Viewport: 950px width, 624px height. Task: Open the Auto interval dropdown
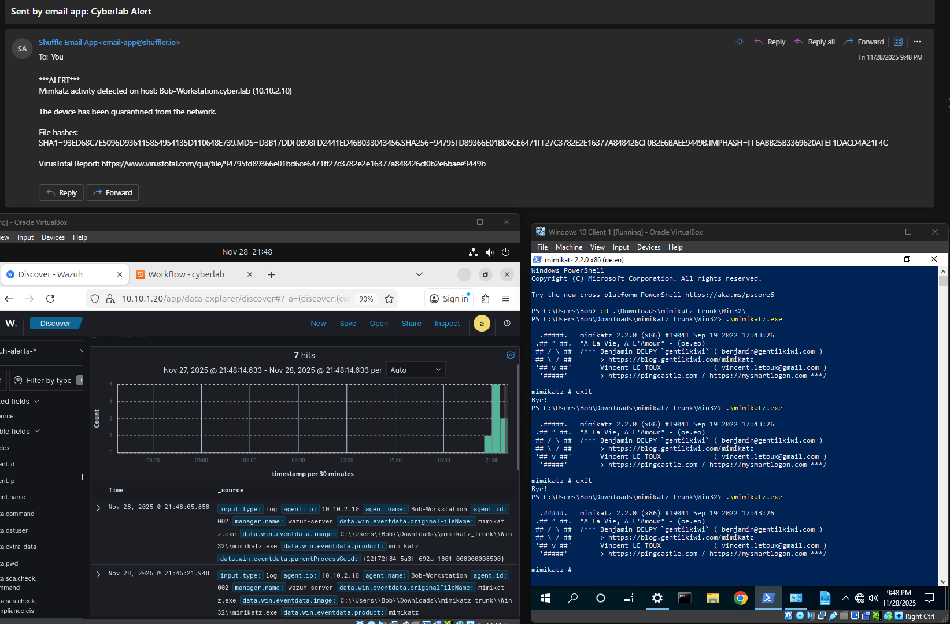coord(416,370)
